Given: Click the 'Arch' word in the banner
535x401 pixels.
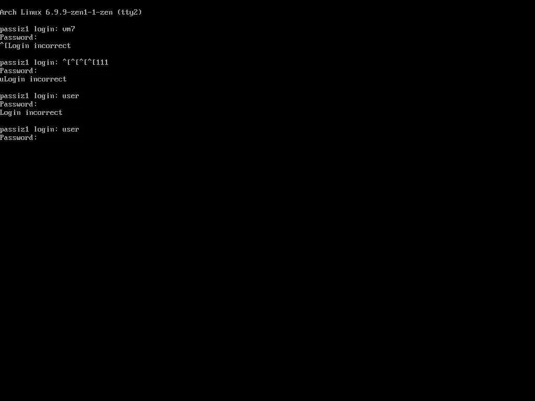Looking at the screenshot, I should click(8, 13).
